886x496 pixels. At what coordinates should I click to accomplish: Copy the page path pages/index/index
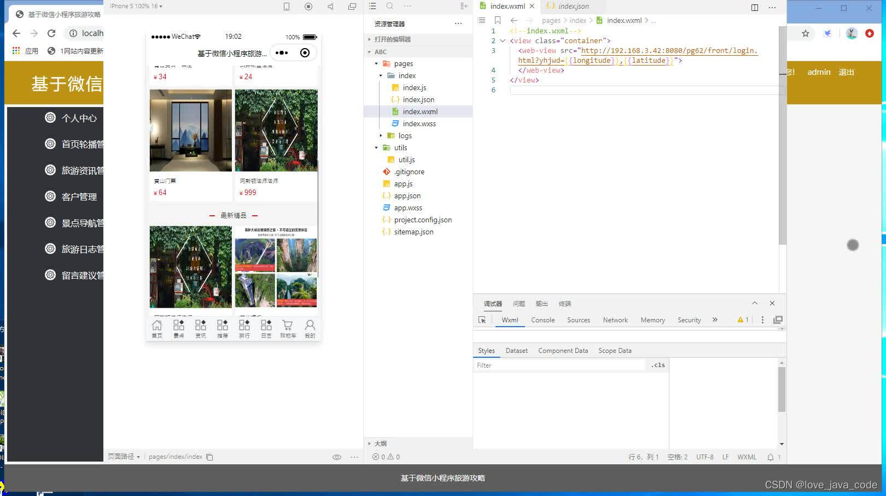click(x=209, y=457)
